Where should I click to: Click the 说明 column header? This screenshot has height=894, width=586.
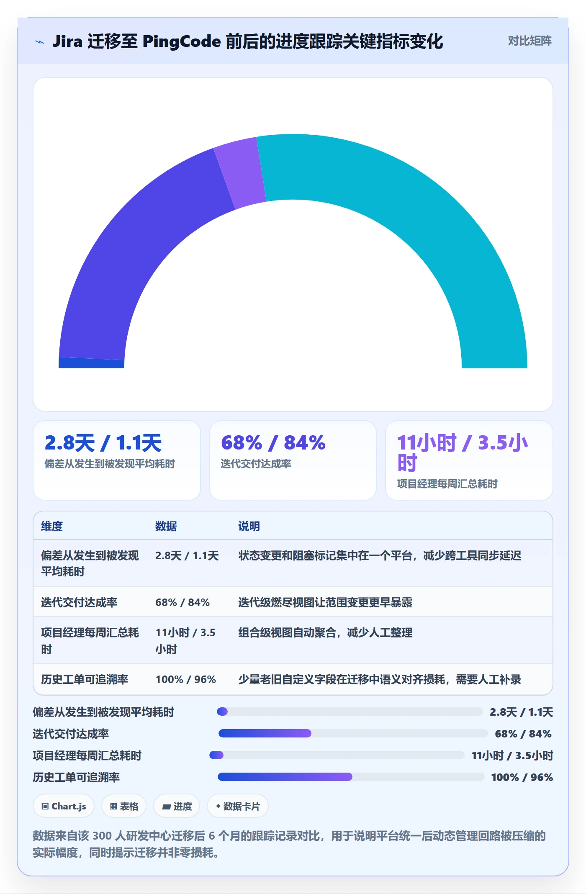tap(249, 526)
